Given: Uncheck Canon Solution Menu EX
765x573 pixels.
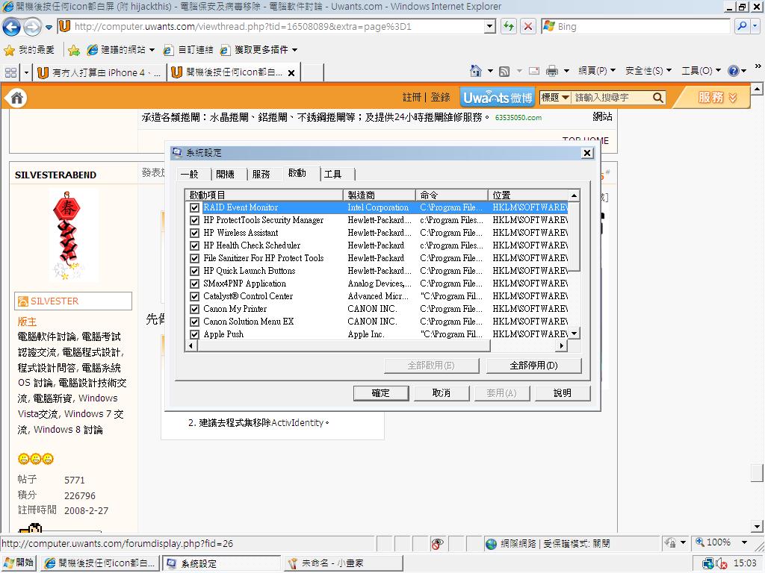Looking at the screenshot, I should pos(195,322).
